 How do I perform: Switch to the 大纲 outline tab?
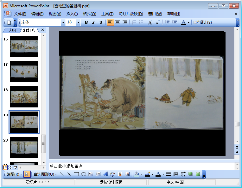coord(12,30)
